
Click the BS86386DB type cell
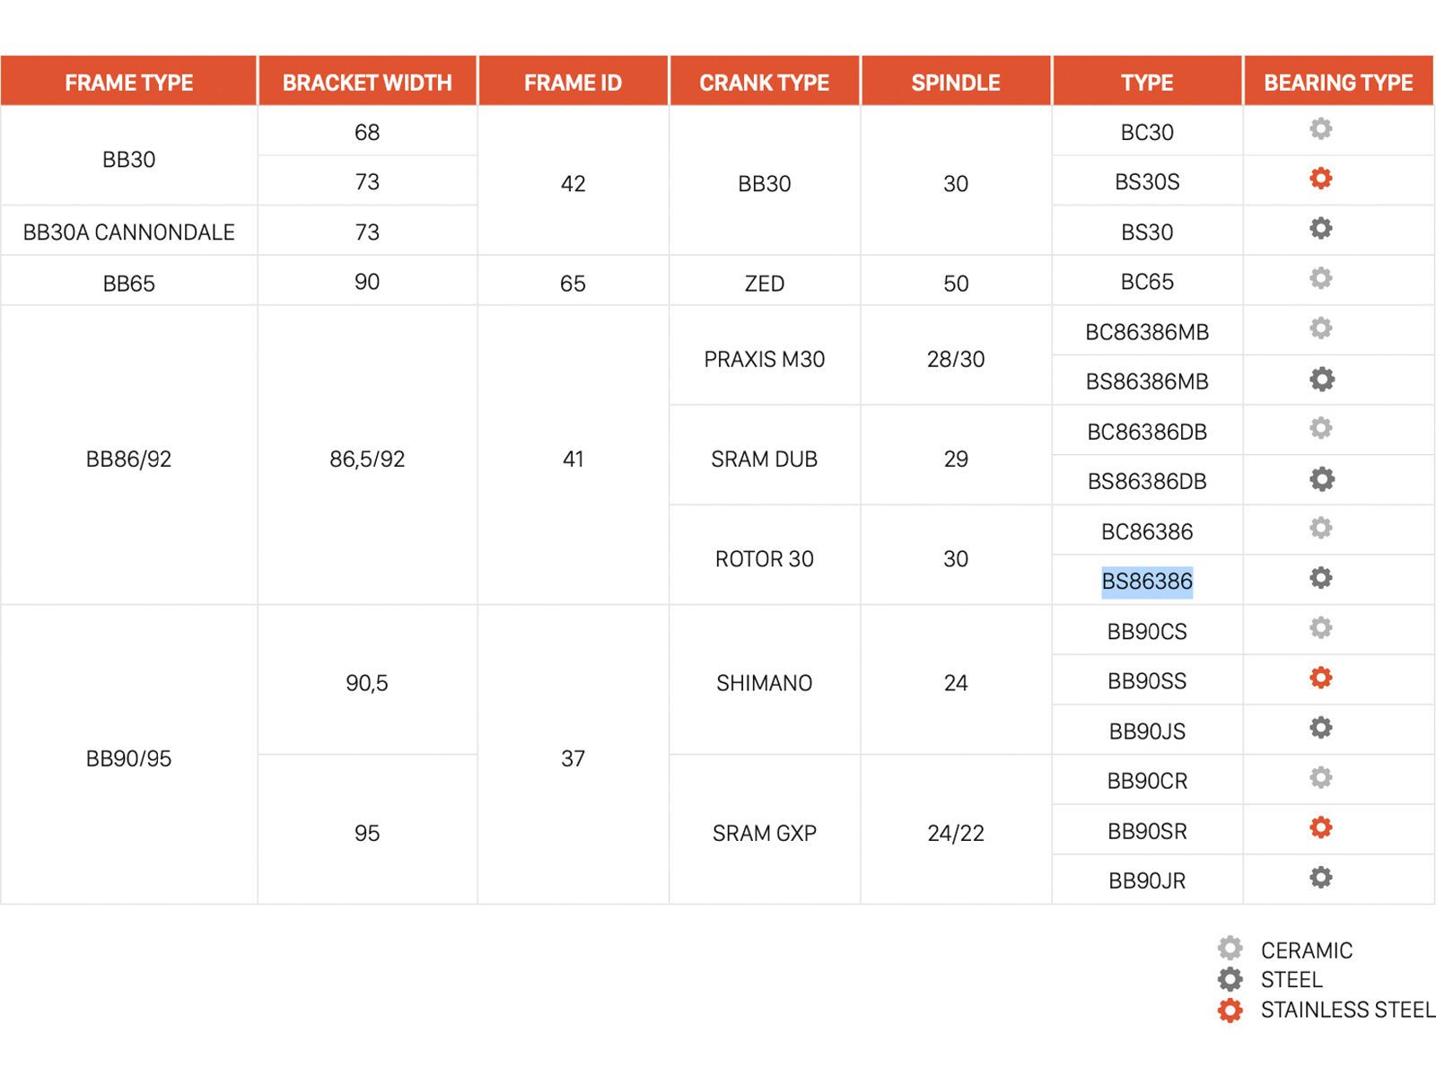coord(1147,481)
